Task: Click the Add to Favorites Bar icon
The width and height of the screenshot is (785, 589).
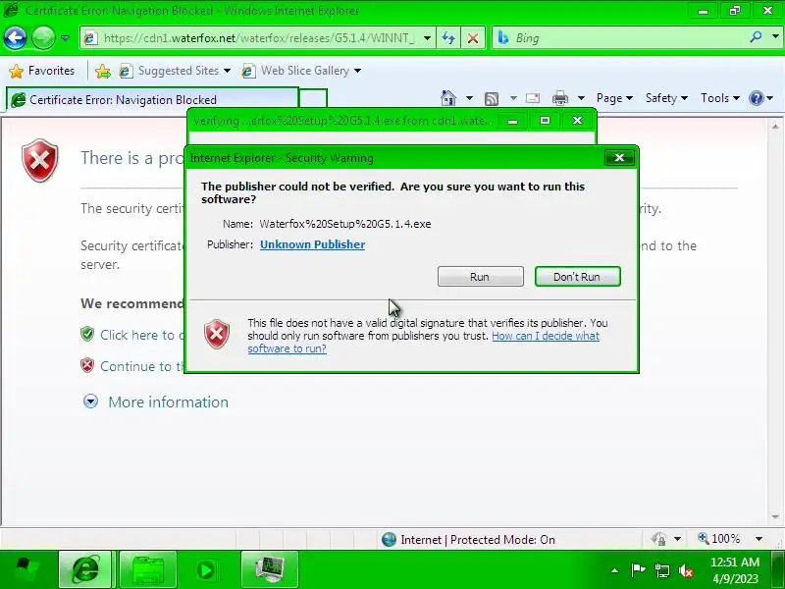Action: click(x=103, y=71)
